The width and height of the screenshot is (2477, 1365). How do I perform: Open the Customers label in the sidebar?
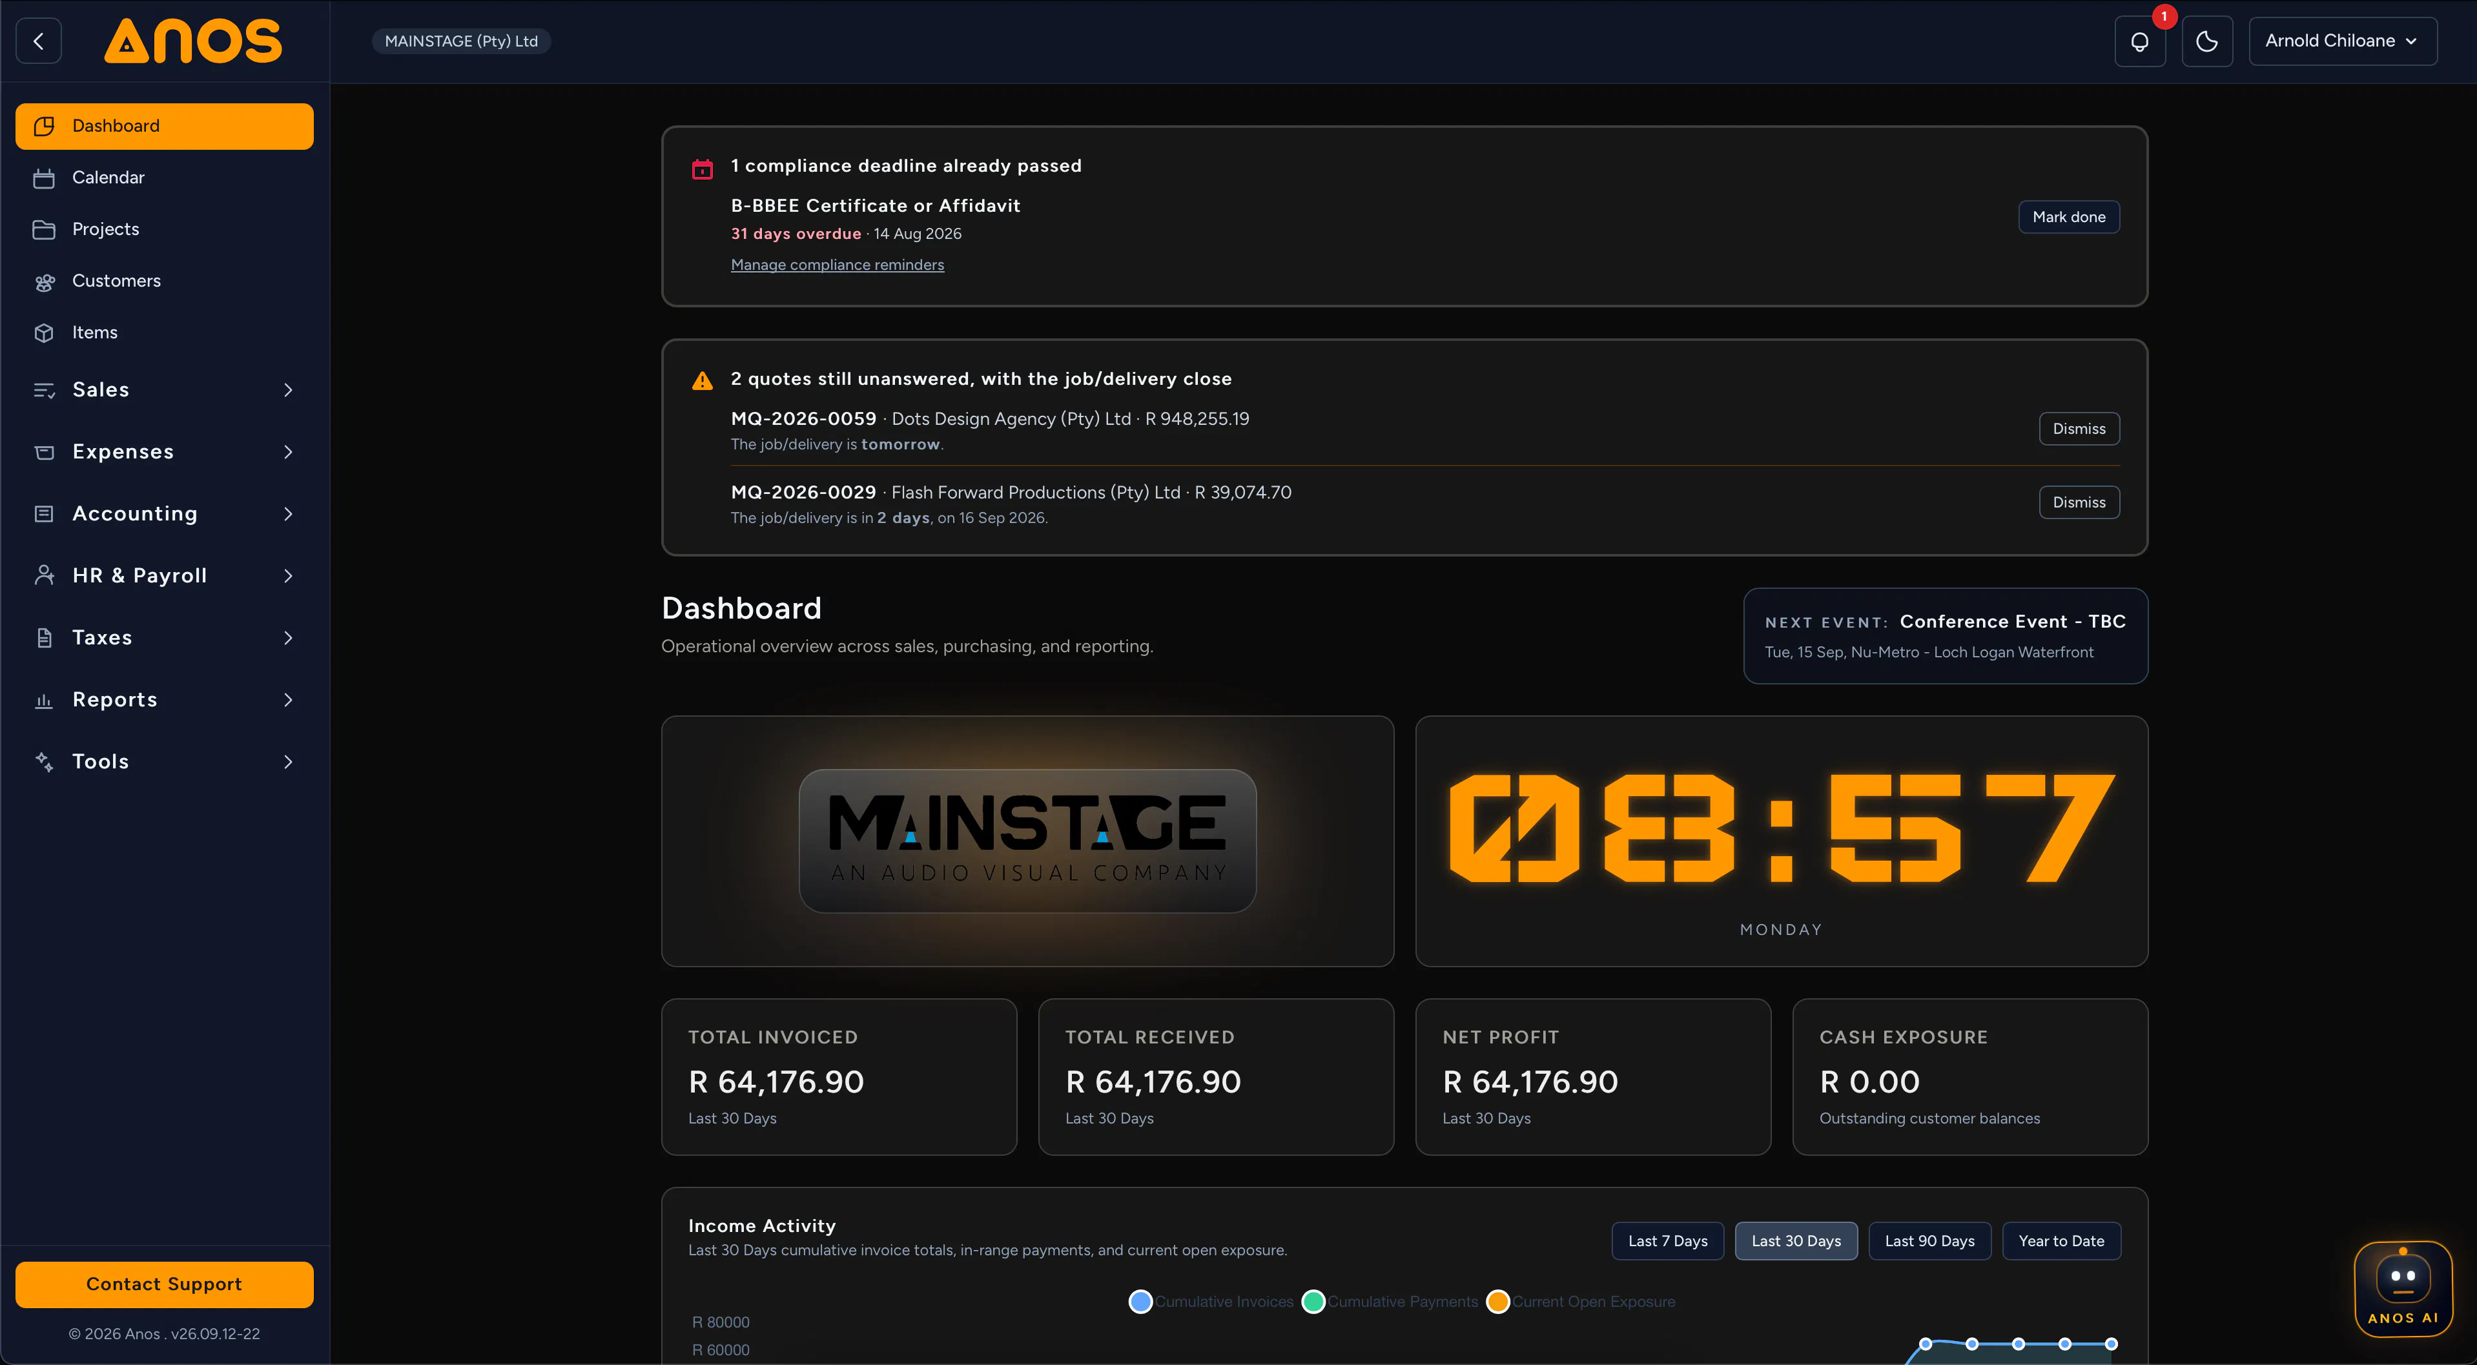(116, 282)
